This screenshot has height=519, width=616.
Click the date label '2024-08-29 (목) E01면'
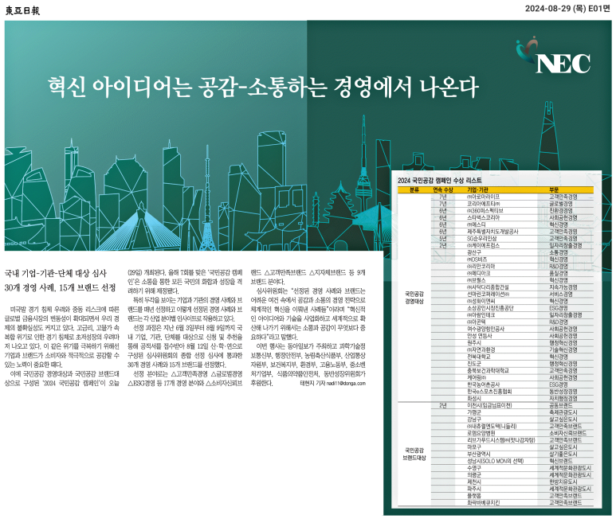click(567, 9)
